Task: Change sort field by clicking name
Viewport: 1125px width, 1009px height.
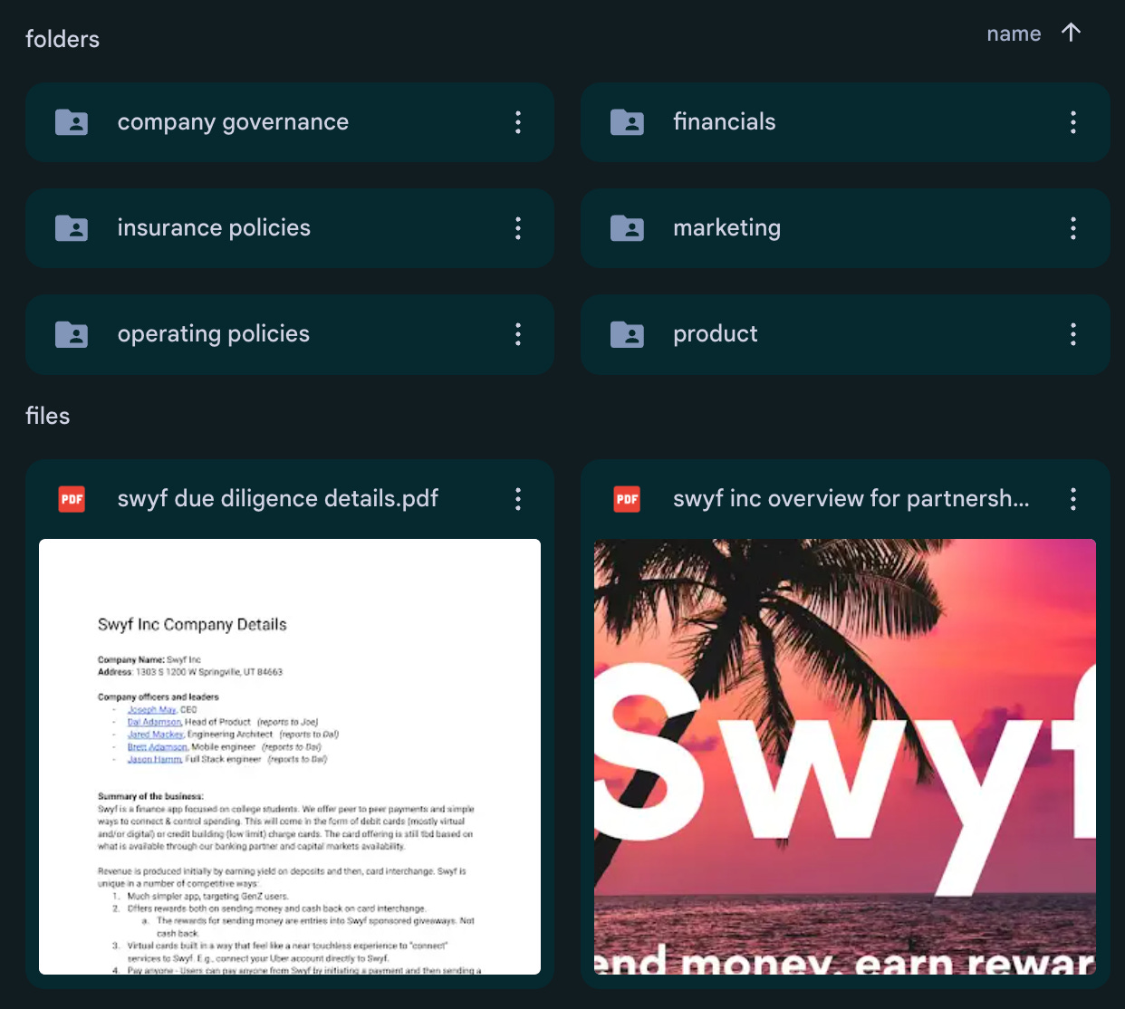Action: pyautogui.click(x=1014, y=34)
